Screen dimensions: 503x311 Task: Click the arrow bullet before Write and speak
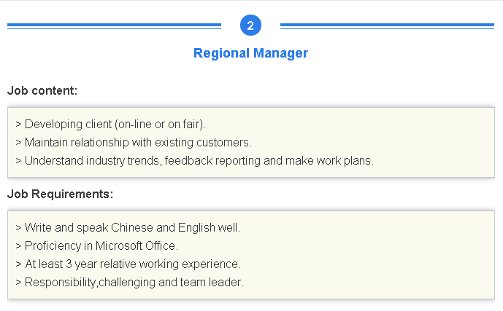[18, 228]
